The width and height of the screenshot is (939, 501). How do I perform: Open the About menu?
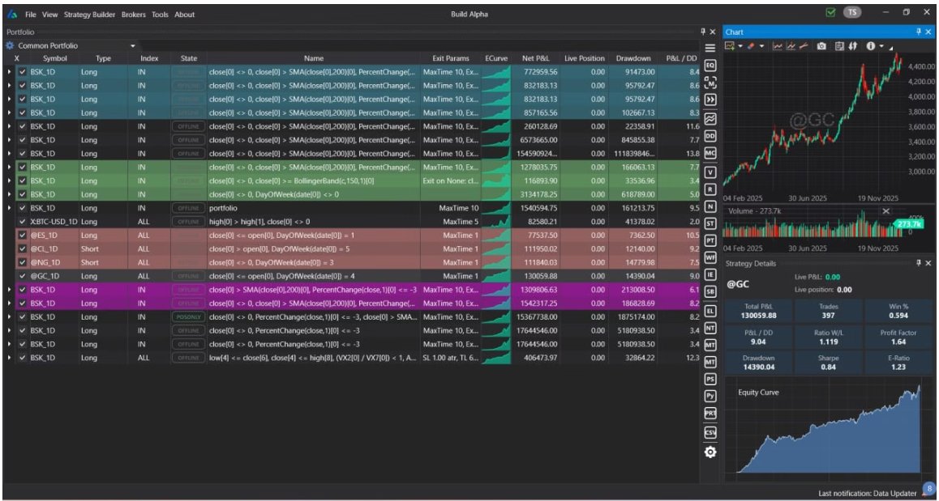[184, 15]
